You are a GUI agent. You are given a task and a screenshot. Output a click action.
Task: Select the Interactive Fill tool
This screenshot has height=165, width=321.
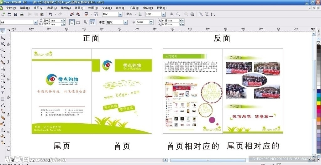click(x=3, y=142)
